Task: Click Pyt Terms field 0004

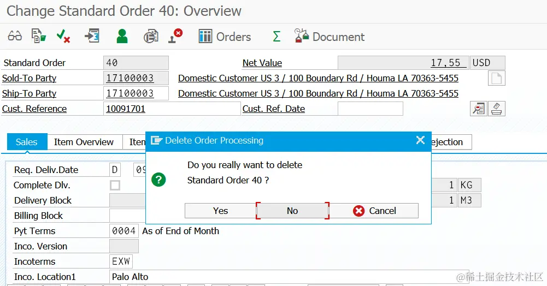Action: pyautogui.click(x=124, y=231)
